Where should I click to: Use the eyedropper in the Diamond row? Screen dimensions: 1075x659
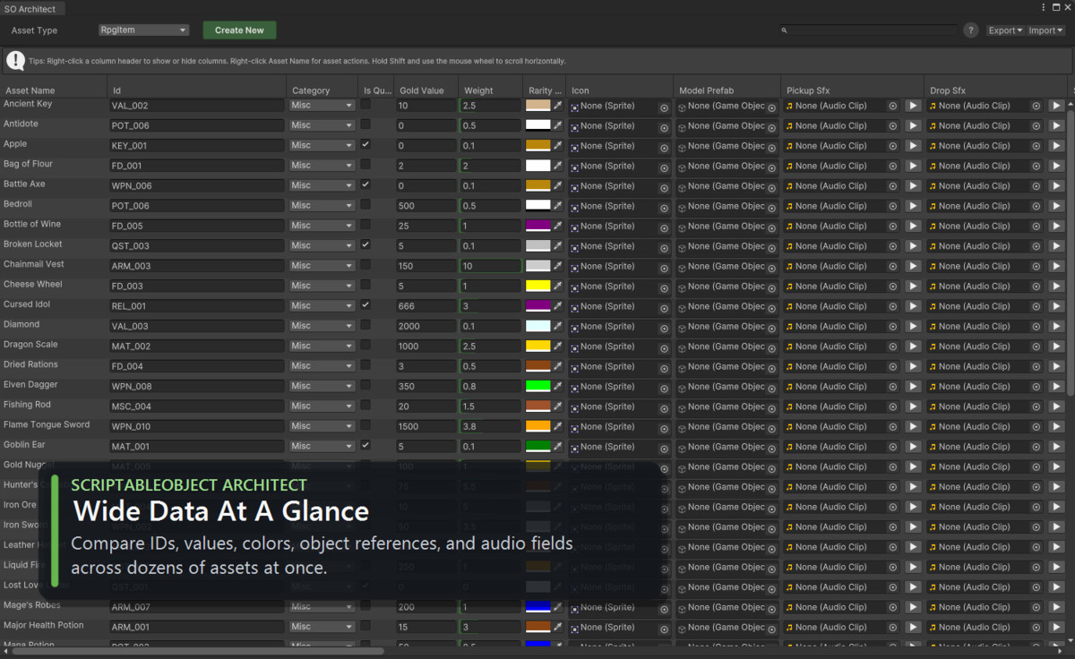(557, 326)
